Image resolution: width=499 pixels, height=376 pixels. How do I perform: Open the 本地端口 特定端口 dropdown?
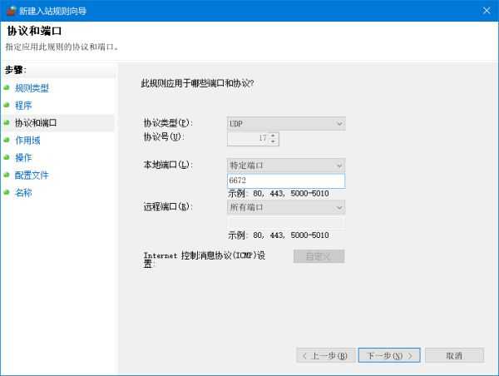tap(285, 166)
